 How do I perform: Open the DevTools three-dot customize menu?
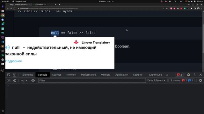pos(195,75)
